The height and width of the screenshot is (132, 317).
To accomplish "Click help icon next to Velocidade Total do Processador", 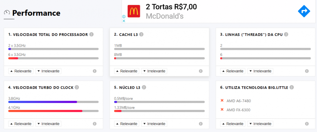I will click(91, 34).
